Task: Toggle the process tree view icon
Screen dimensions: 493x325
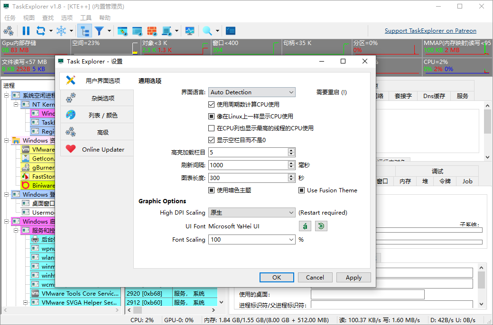Action: click(x=84, y=31)
